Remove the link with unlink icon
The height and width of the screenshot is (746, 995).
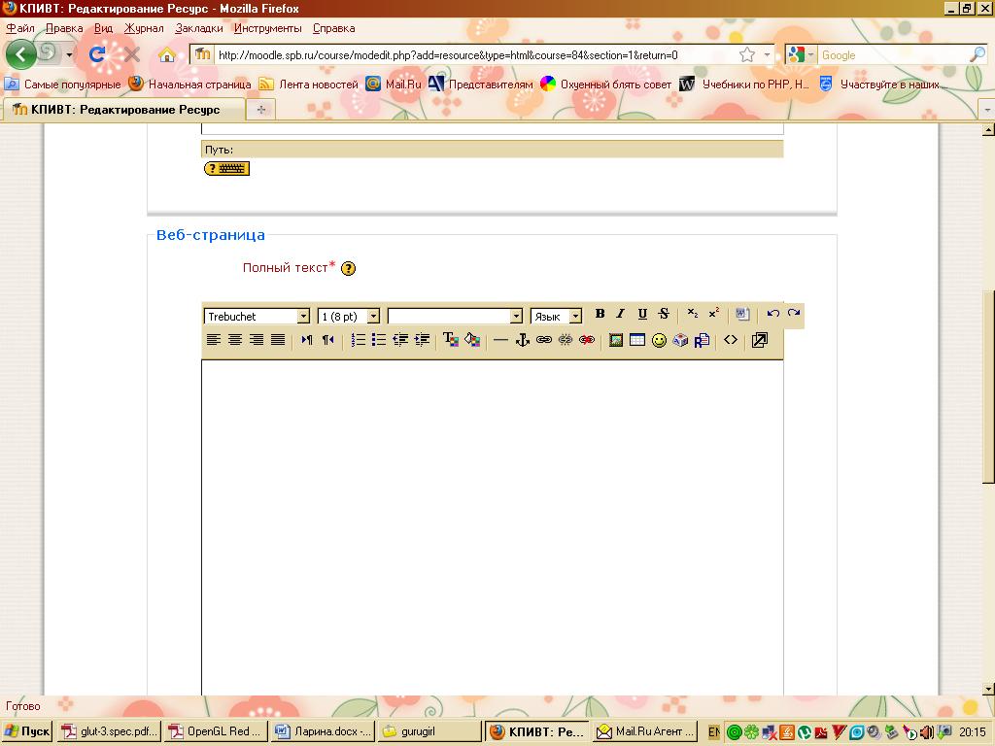point(566,341)
